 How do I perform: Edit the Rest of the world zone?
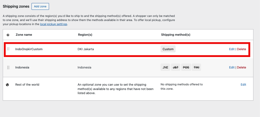click(243, 85)
